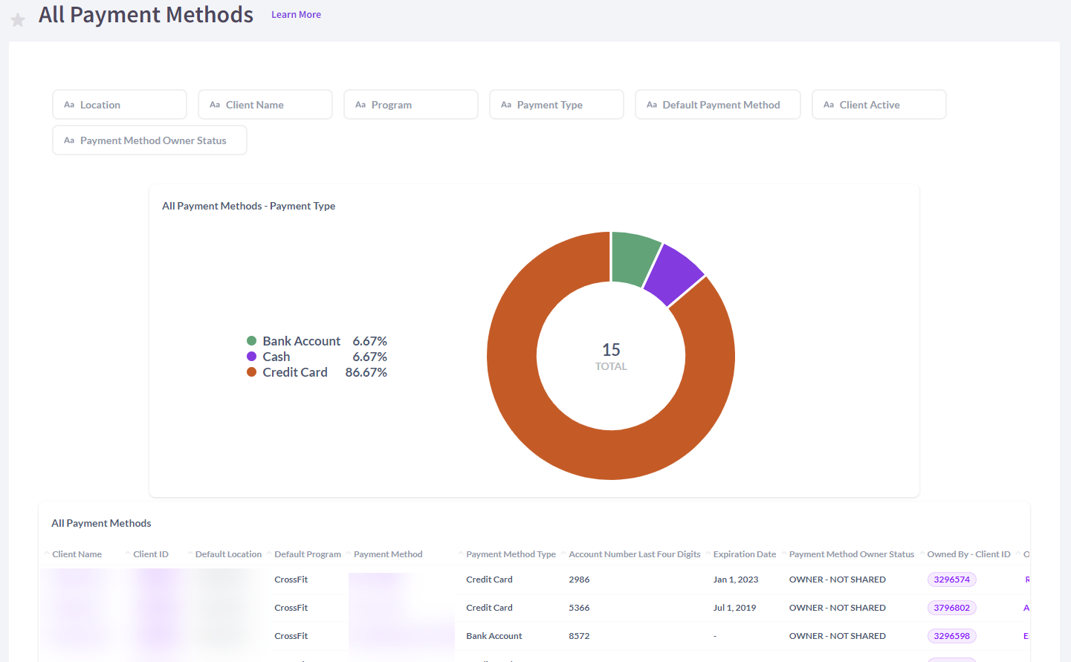
Task: Select the green Bank Account donut slice
Action: pos(632,259)
